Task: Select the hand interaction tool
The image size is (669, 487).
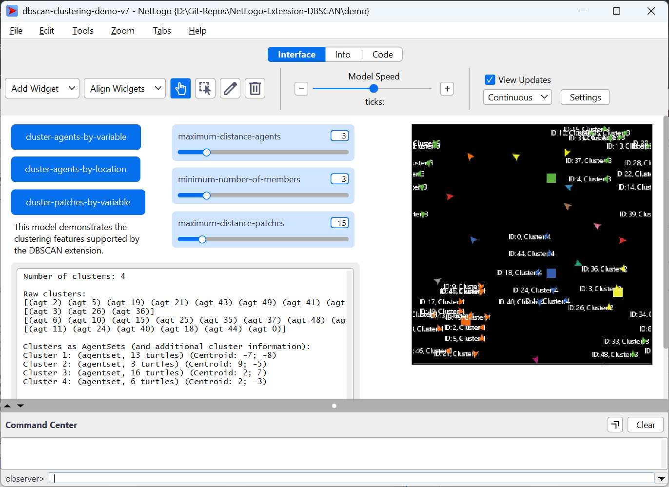Action: pyautogui.click(x=180, y=88)
